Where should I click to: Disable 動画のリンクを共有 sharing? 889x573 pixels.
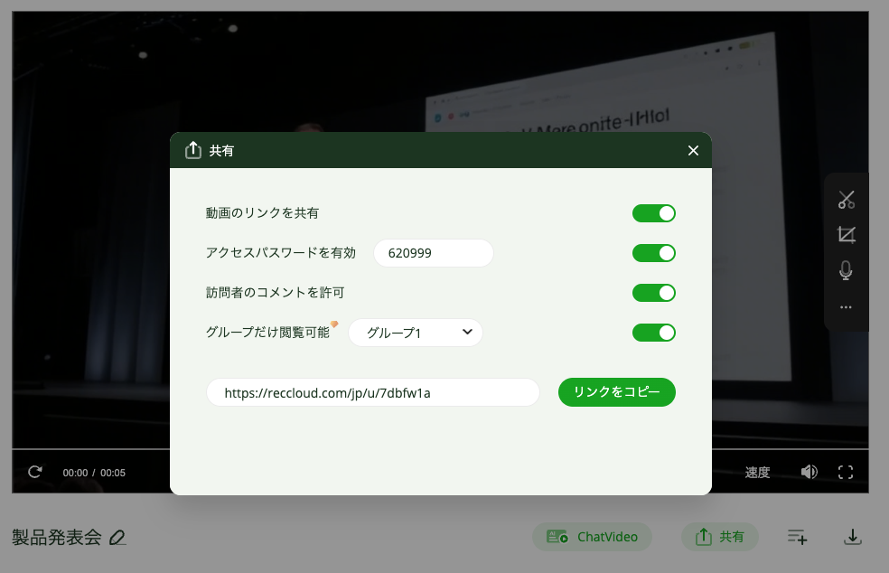coord(654,213)
